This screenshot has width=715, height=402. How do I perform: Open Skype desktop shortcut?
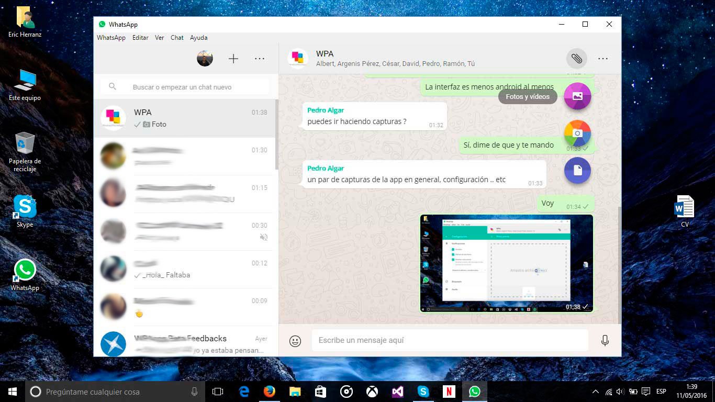tap(25, 212)
